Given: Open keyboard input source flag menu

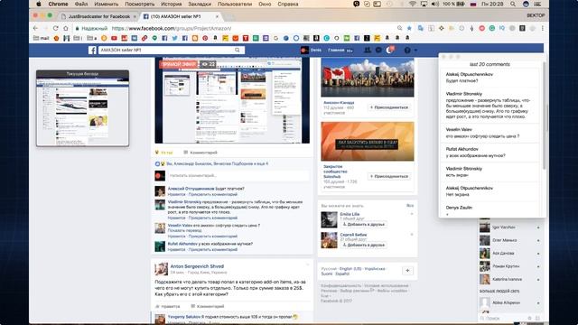Looking at the screenshot, I should tap(473, 4).
